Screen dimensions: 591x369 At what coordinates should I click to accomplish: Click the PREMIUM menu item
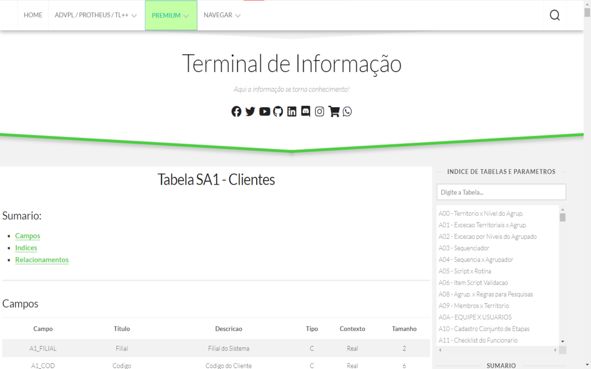click(x=166, y=15)
